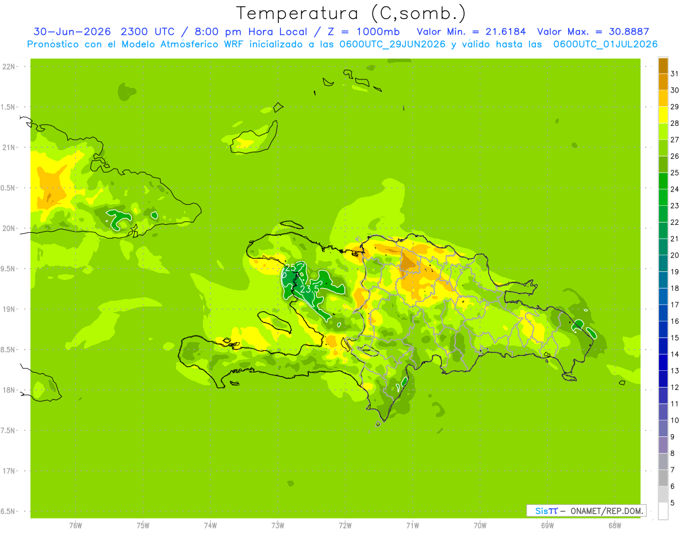Click colorbar label "31"

click(675, 74)
